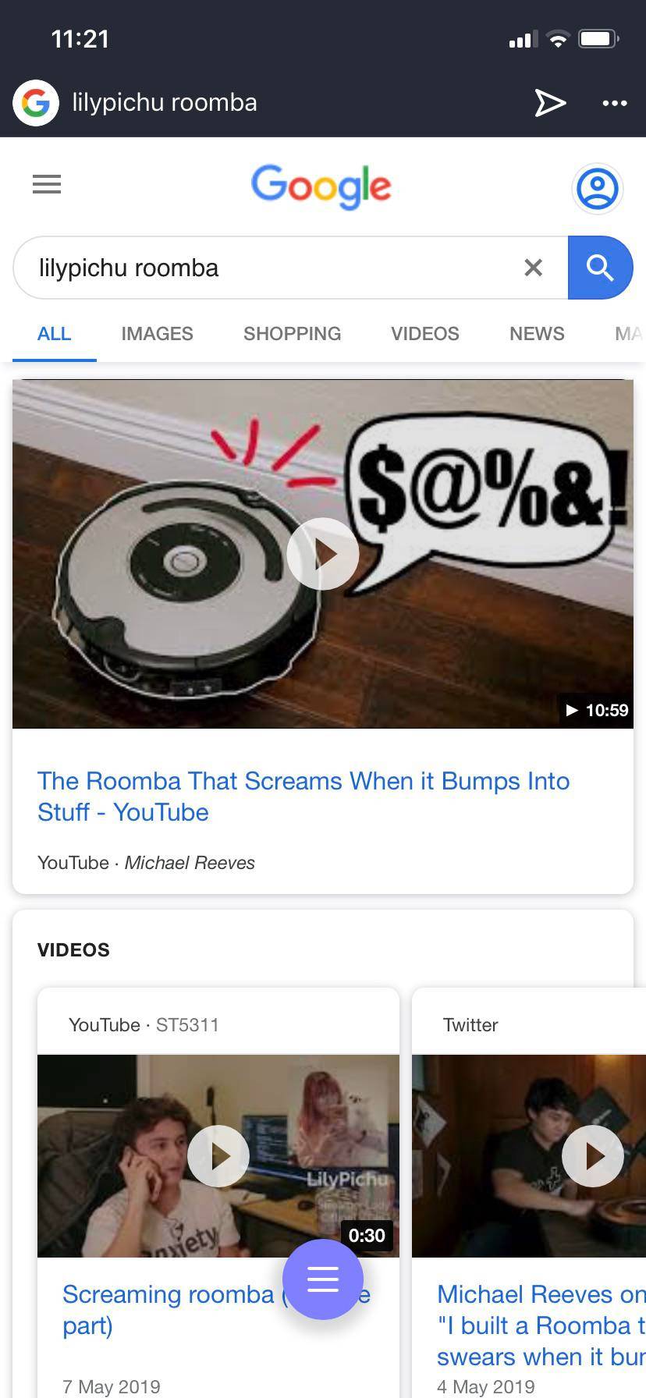Tap the paper plane send icon
The width and height of the screenshot is (646, 1398).
pos(550,102)
